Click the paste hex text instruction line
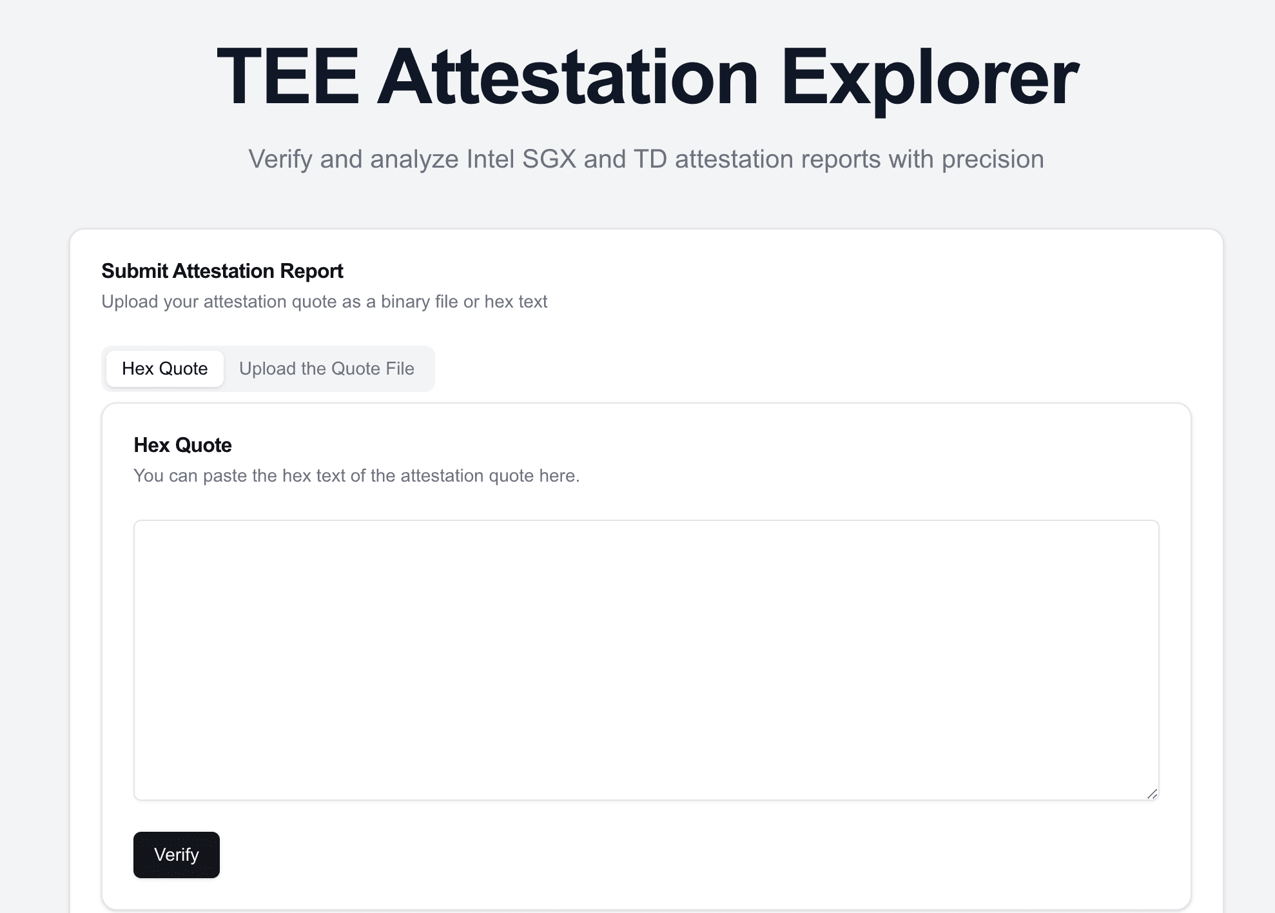Image resolution: width=1275 pixels, height=913 pixels. (x=356, y=476)
